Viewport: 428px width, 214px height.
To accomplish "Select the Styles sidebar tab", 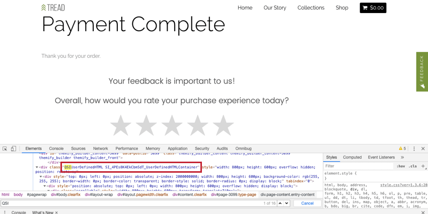I will [331, 157].
